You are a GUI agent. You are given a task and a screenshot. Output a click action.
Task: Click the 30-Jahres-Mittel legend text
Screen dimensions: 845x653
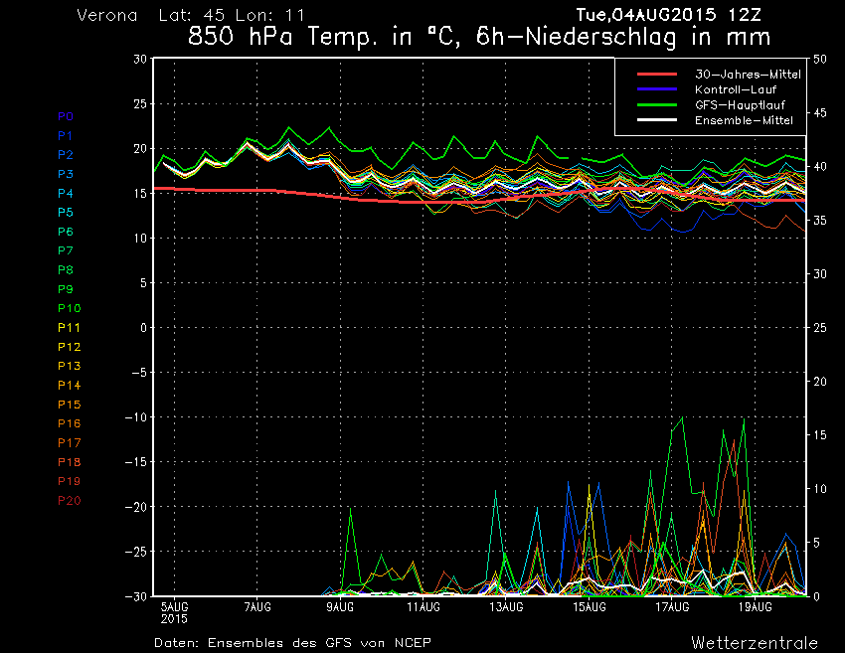pyautogui.click(x=748, y=75)
